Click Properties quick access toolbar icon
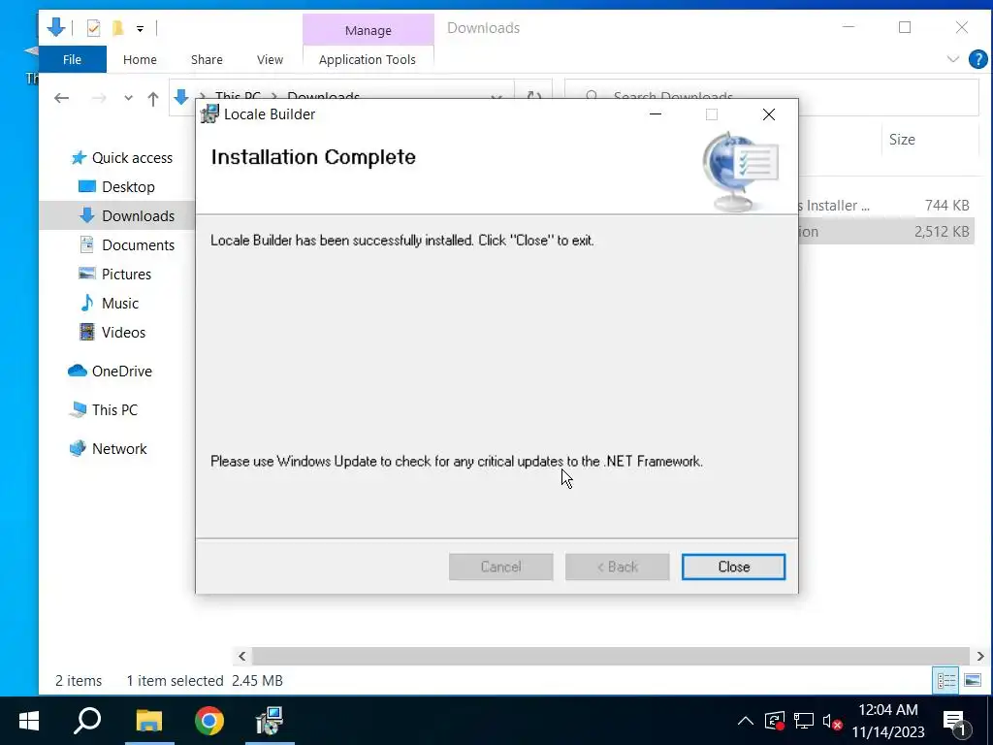 [94, 28]
